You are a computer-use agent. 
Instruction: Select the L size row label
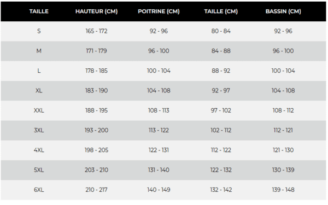click(x=39, y=71)
